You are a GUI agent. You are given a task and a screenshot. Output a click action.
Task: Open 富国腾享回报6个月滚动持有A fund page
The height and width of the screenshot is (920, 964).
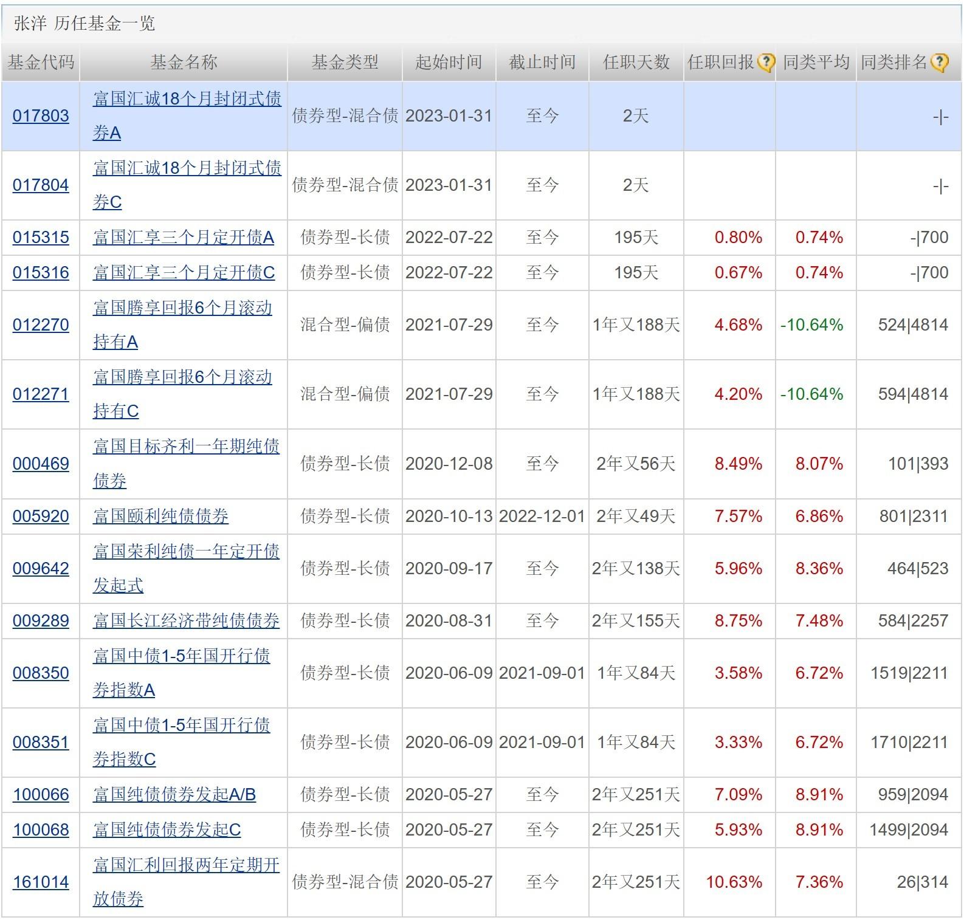tap(182, 325)
